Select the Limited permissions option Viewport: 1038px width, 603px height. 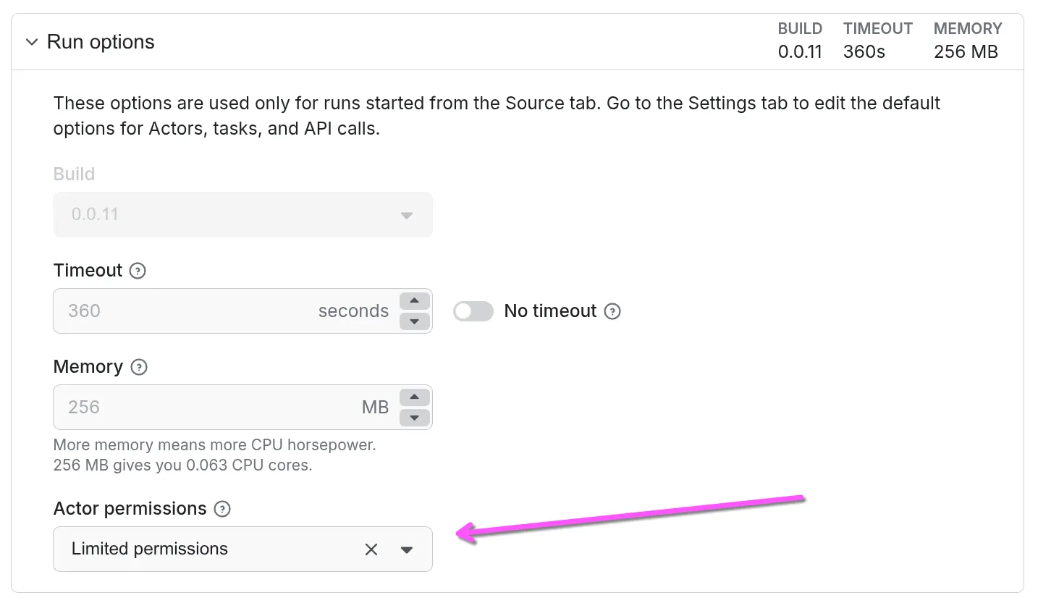[x=149, y=549]
